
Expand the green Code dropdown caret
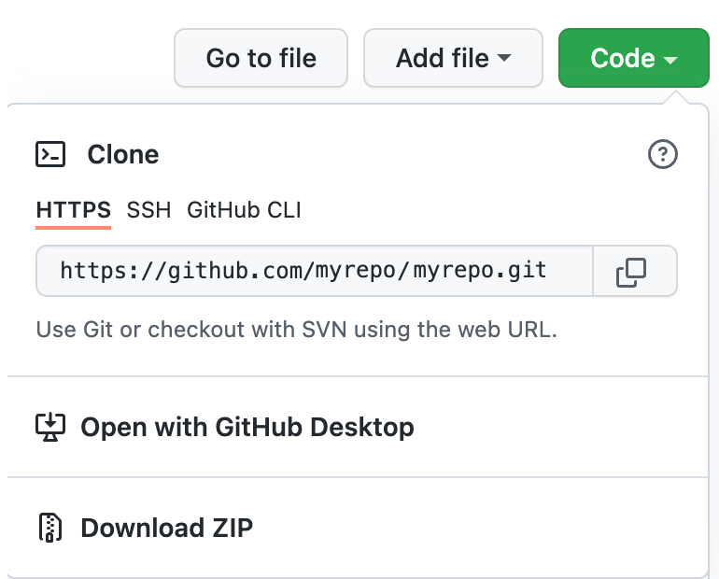(x=670, y=60)
